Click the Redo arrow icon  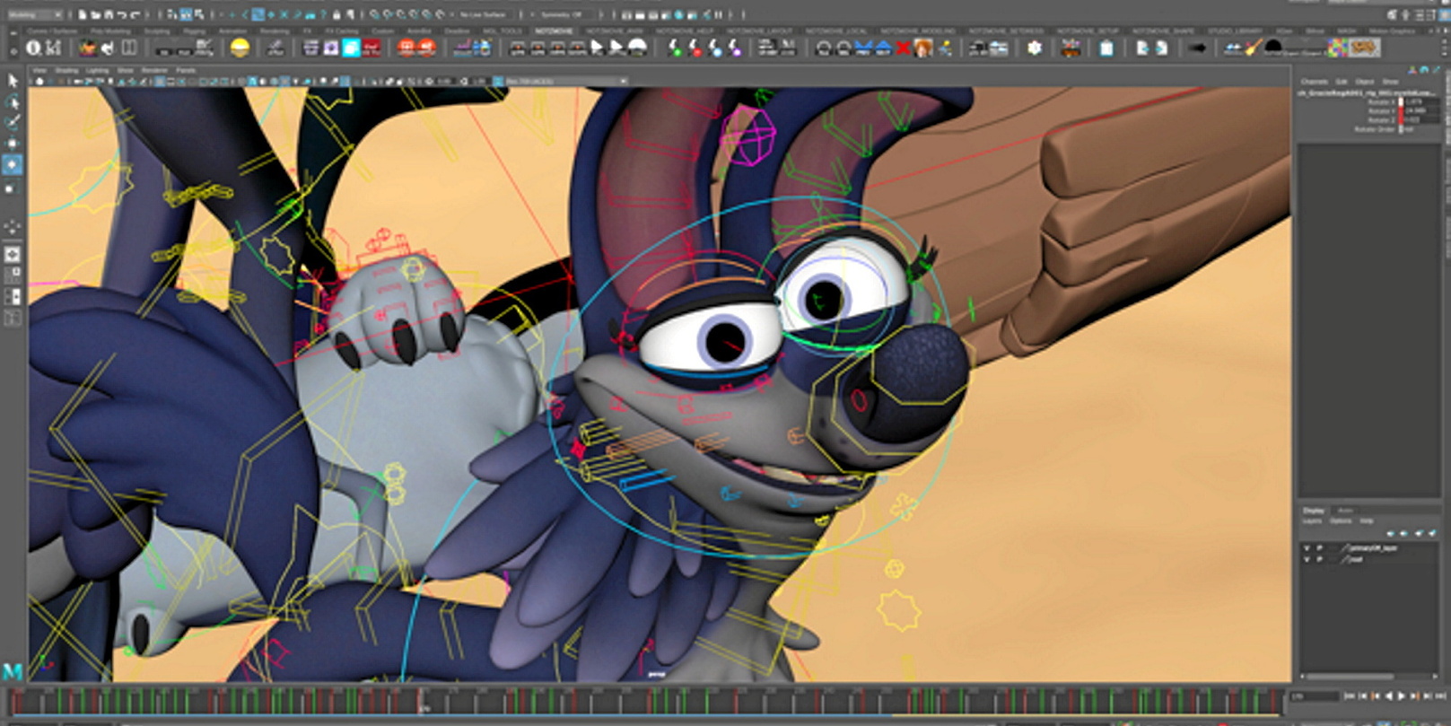pyautogui.click(x=136, y=14)
